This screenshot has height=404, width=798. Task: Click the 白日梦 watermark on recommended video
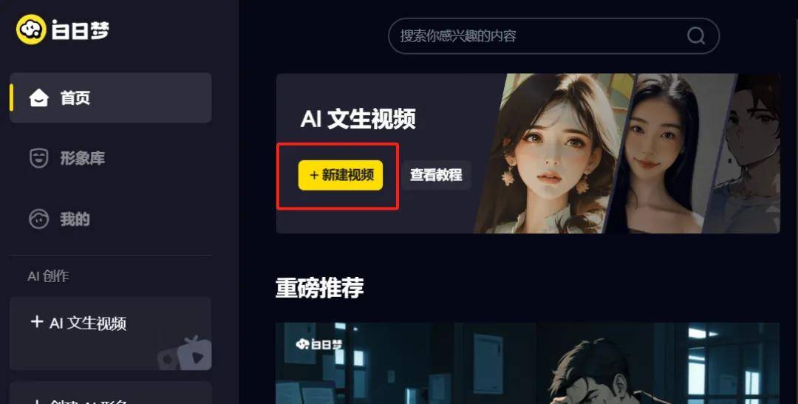[320, 344]
